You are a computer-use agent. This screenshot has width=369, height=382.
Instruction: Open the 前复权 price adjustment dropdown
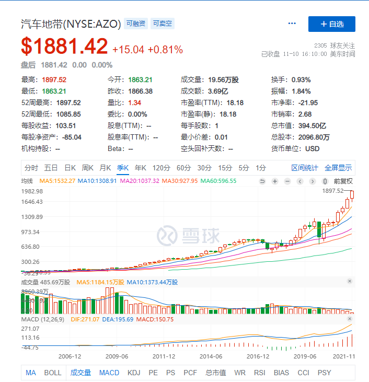click(x=343, y=181)
